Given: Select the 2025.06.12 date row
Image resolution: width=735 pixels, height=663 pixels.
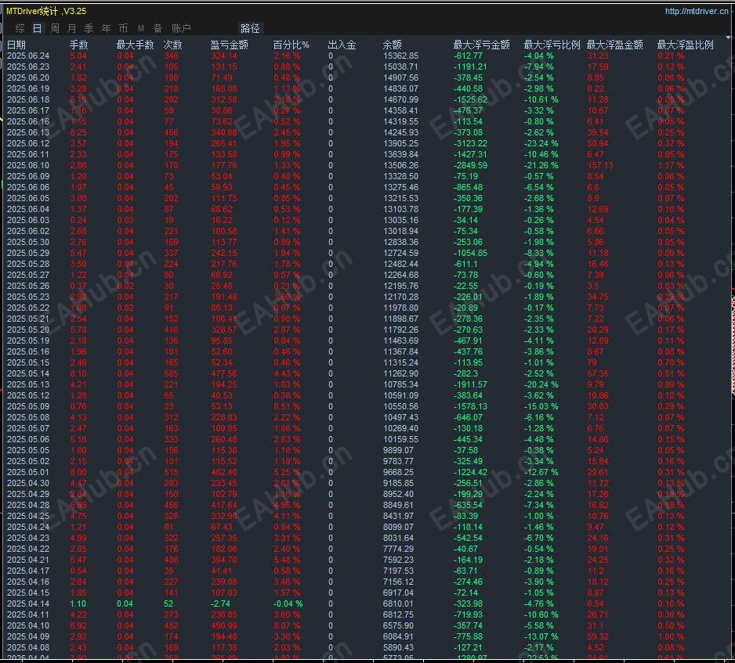Looking at the screenshot, I should pos(28,143).
